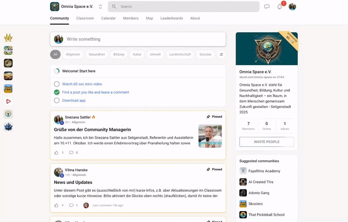Switch to the Calendar tab
This screenshot has width=348, height=222.
[x=108, y=18]
